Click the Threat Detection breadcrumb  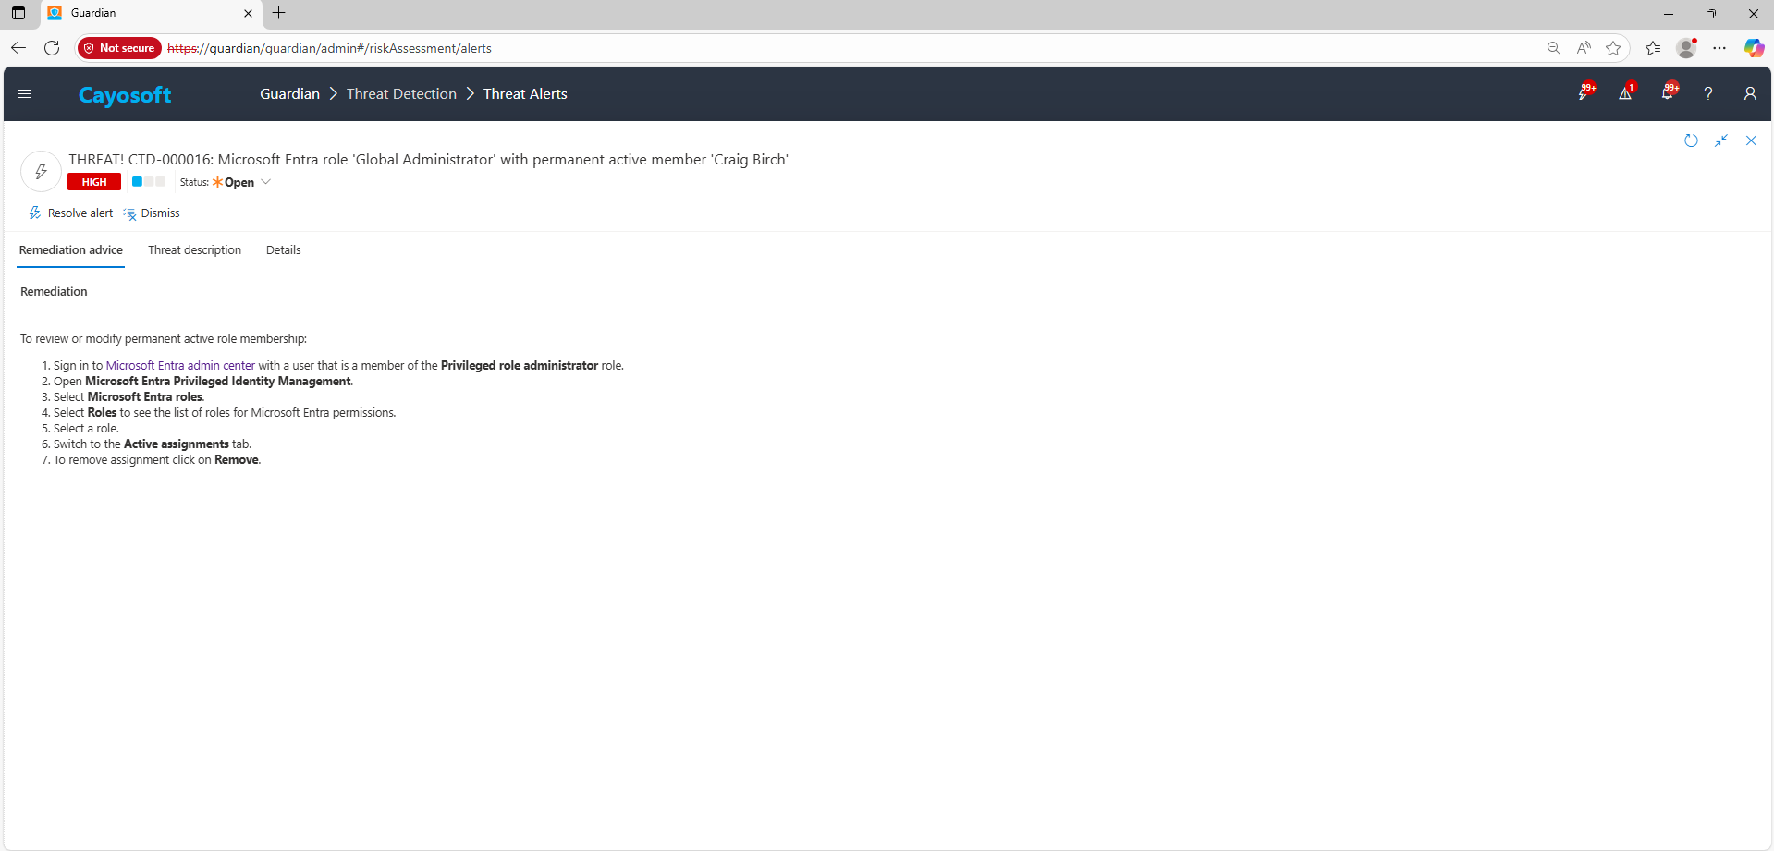401,94
